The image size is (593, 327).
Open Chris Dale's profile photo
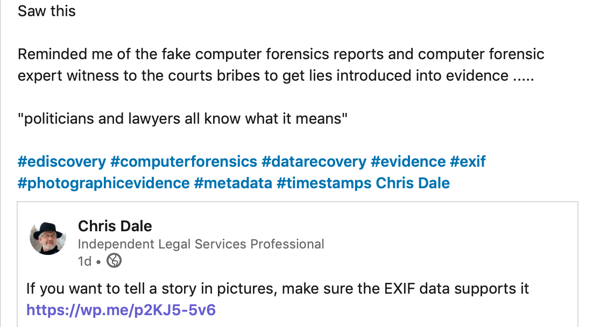(x=48, y=237)
